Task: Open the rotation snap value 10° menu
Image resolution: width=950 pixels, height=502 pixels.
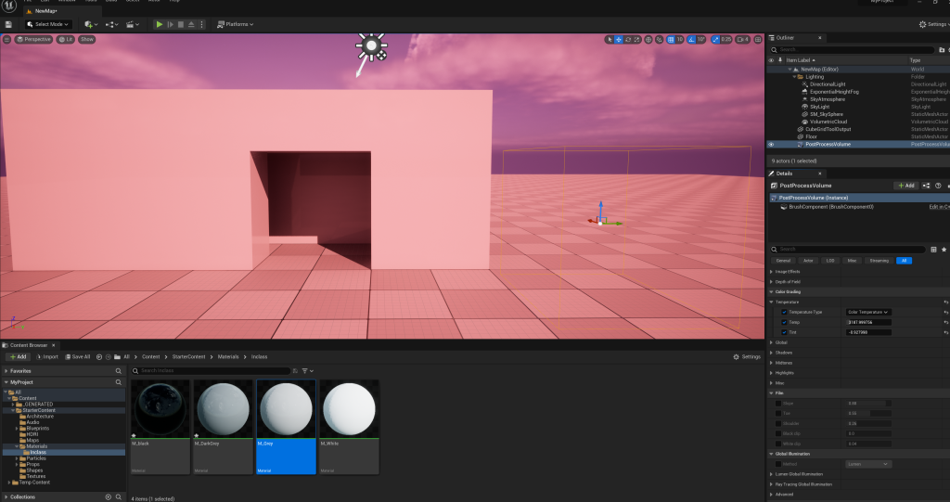Action: [x=701, y=39]
